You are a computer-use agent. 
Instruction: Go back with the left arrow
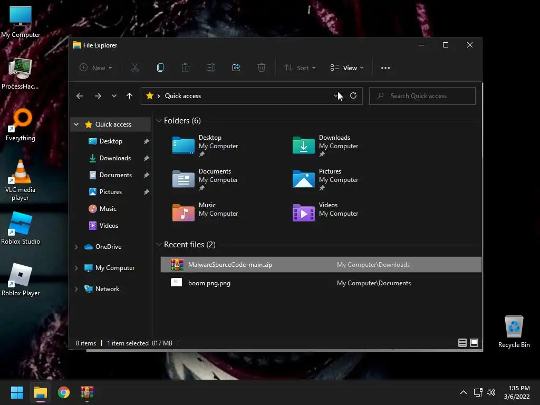pyautogui.click(x=80, y=96)
